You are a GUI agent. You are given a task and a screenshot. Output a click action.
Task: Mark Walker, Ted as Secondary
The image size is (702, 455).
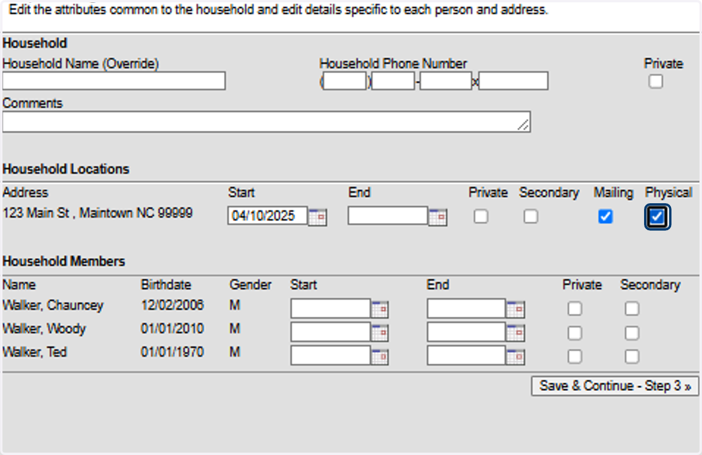[632, 356]
